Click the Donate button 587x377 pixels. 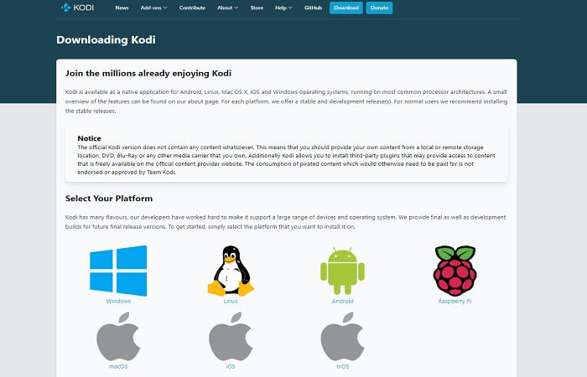coord(379,8)
